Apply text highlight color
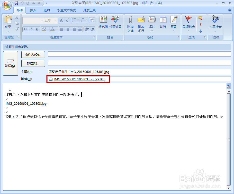 [x=44, y=29]
